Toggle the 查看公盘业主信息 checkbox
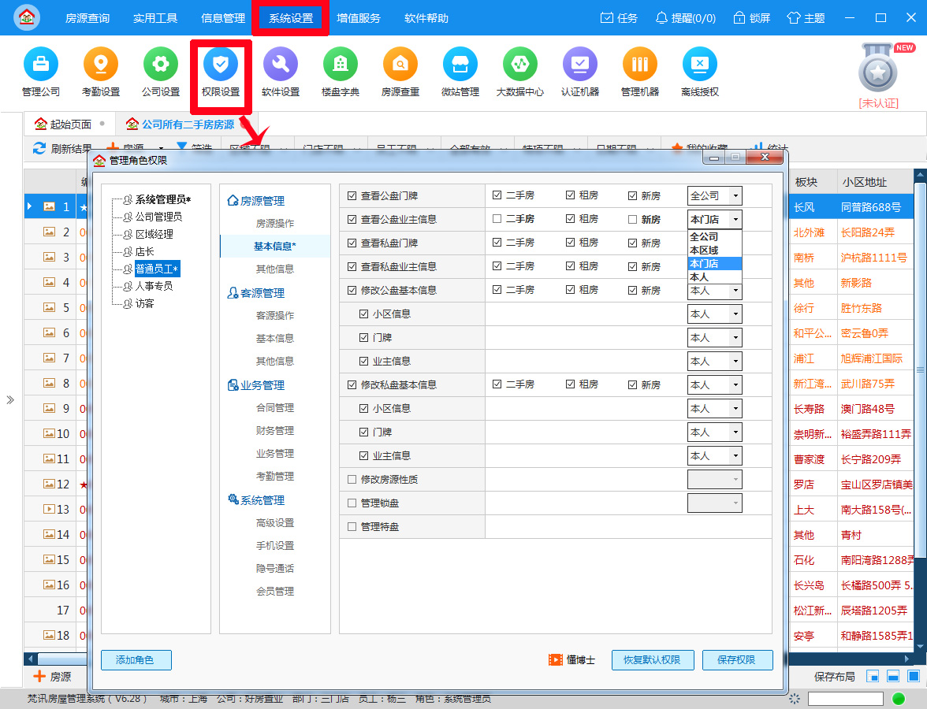Viewport: 927px width, 709px height. click(x=352, y=219)
